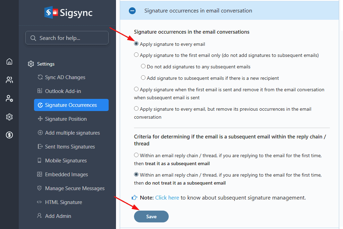
Task: Select treat it as a subsequent email option
Action: click(x=136, y=155)
